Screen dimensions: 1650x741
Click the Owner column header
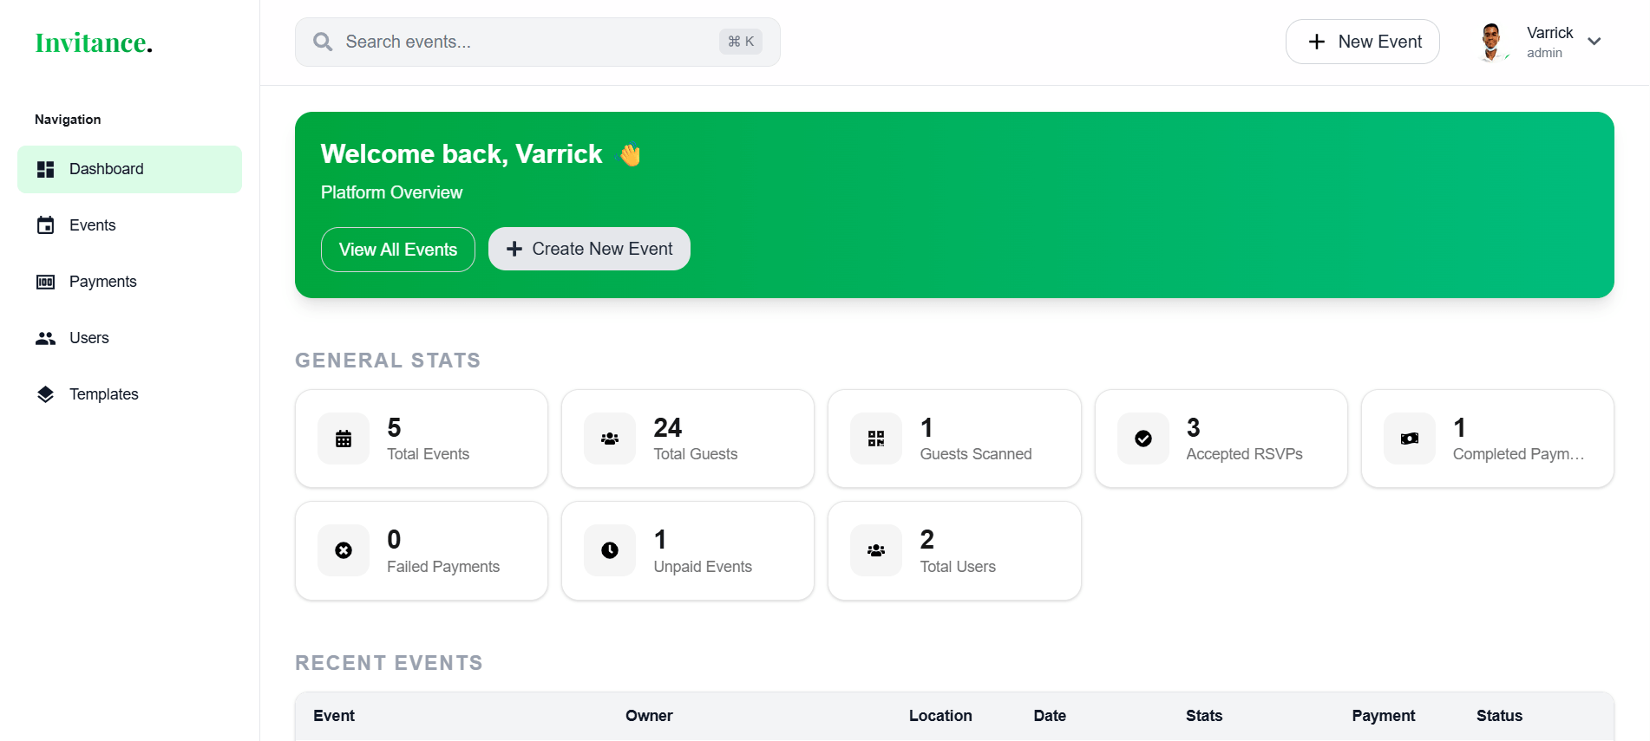[x=649, y=716]
